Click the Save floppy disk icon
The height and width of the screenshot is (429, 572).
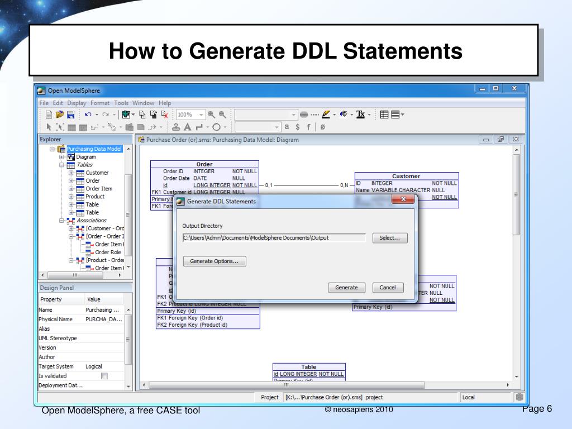coord(71,115)
